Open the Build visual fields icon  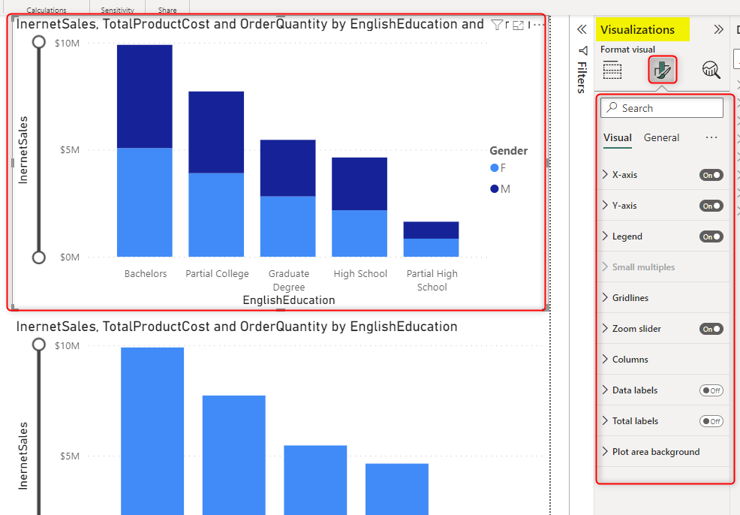612,71
